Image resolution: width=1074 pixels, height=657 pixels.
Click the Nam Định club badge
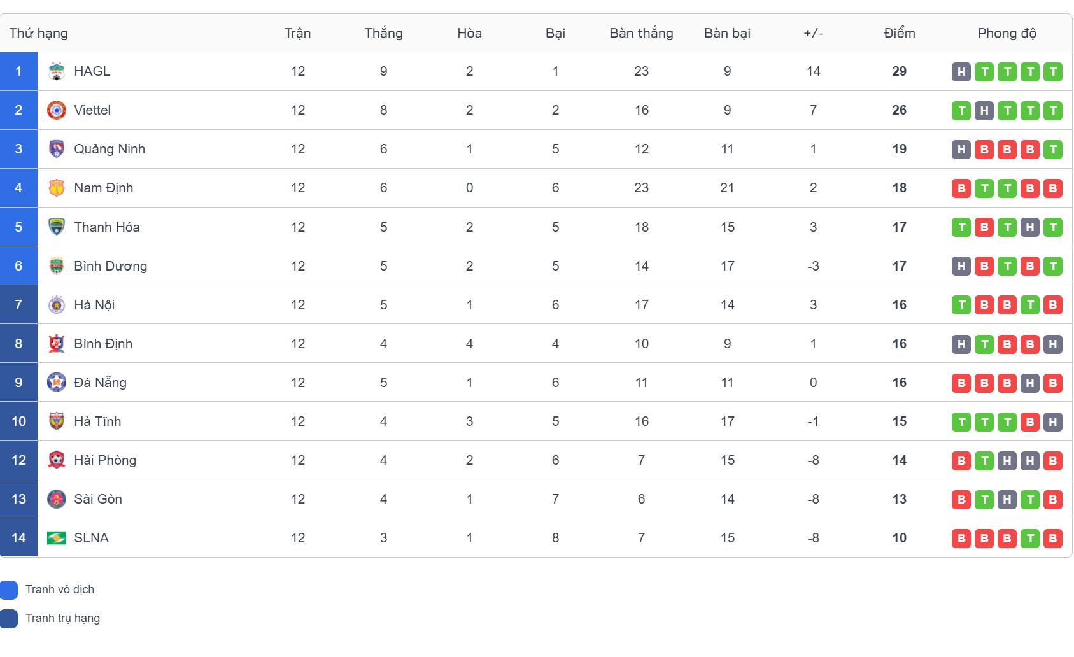[x=57, y=188]
